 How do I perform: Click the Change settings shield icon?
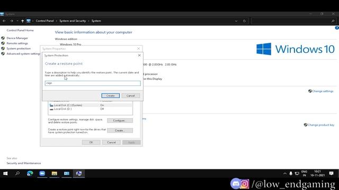310,91
